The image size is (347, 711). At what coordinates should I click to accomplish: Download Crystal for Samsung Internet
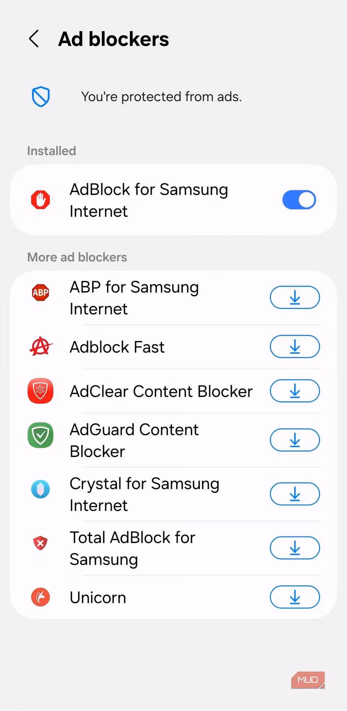[x=295, y=494]
